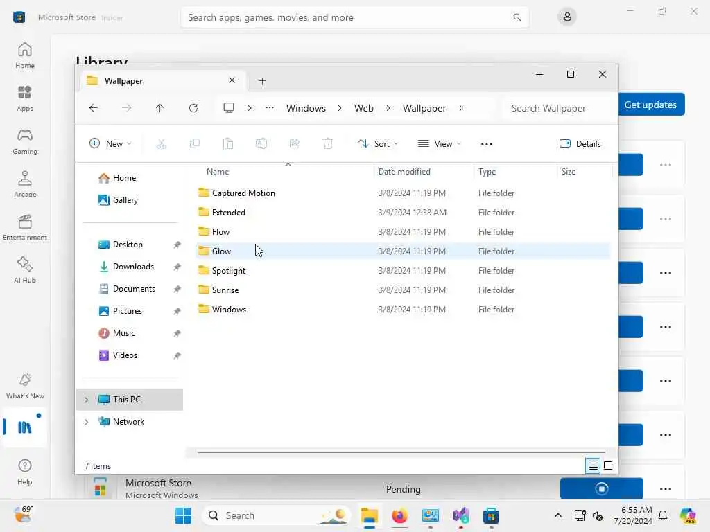
Task: Open Downloads in navigation pane
Action: point(132,267)
